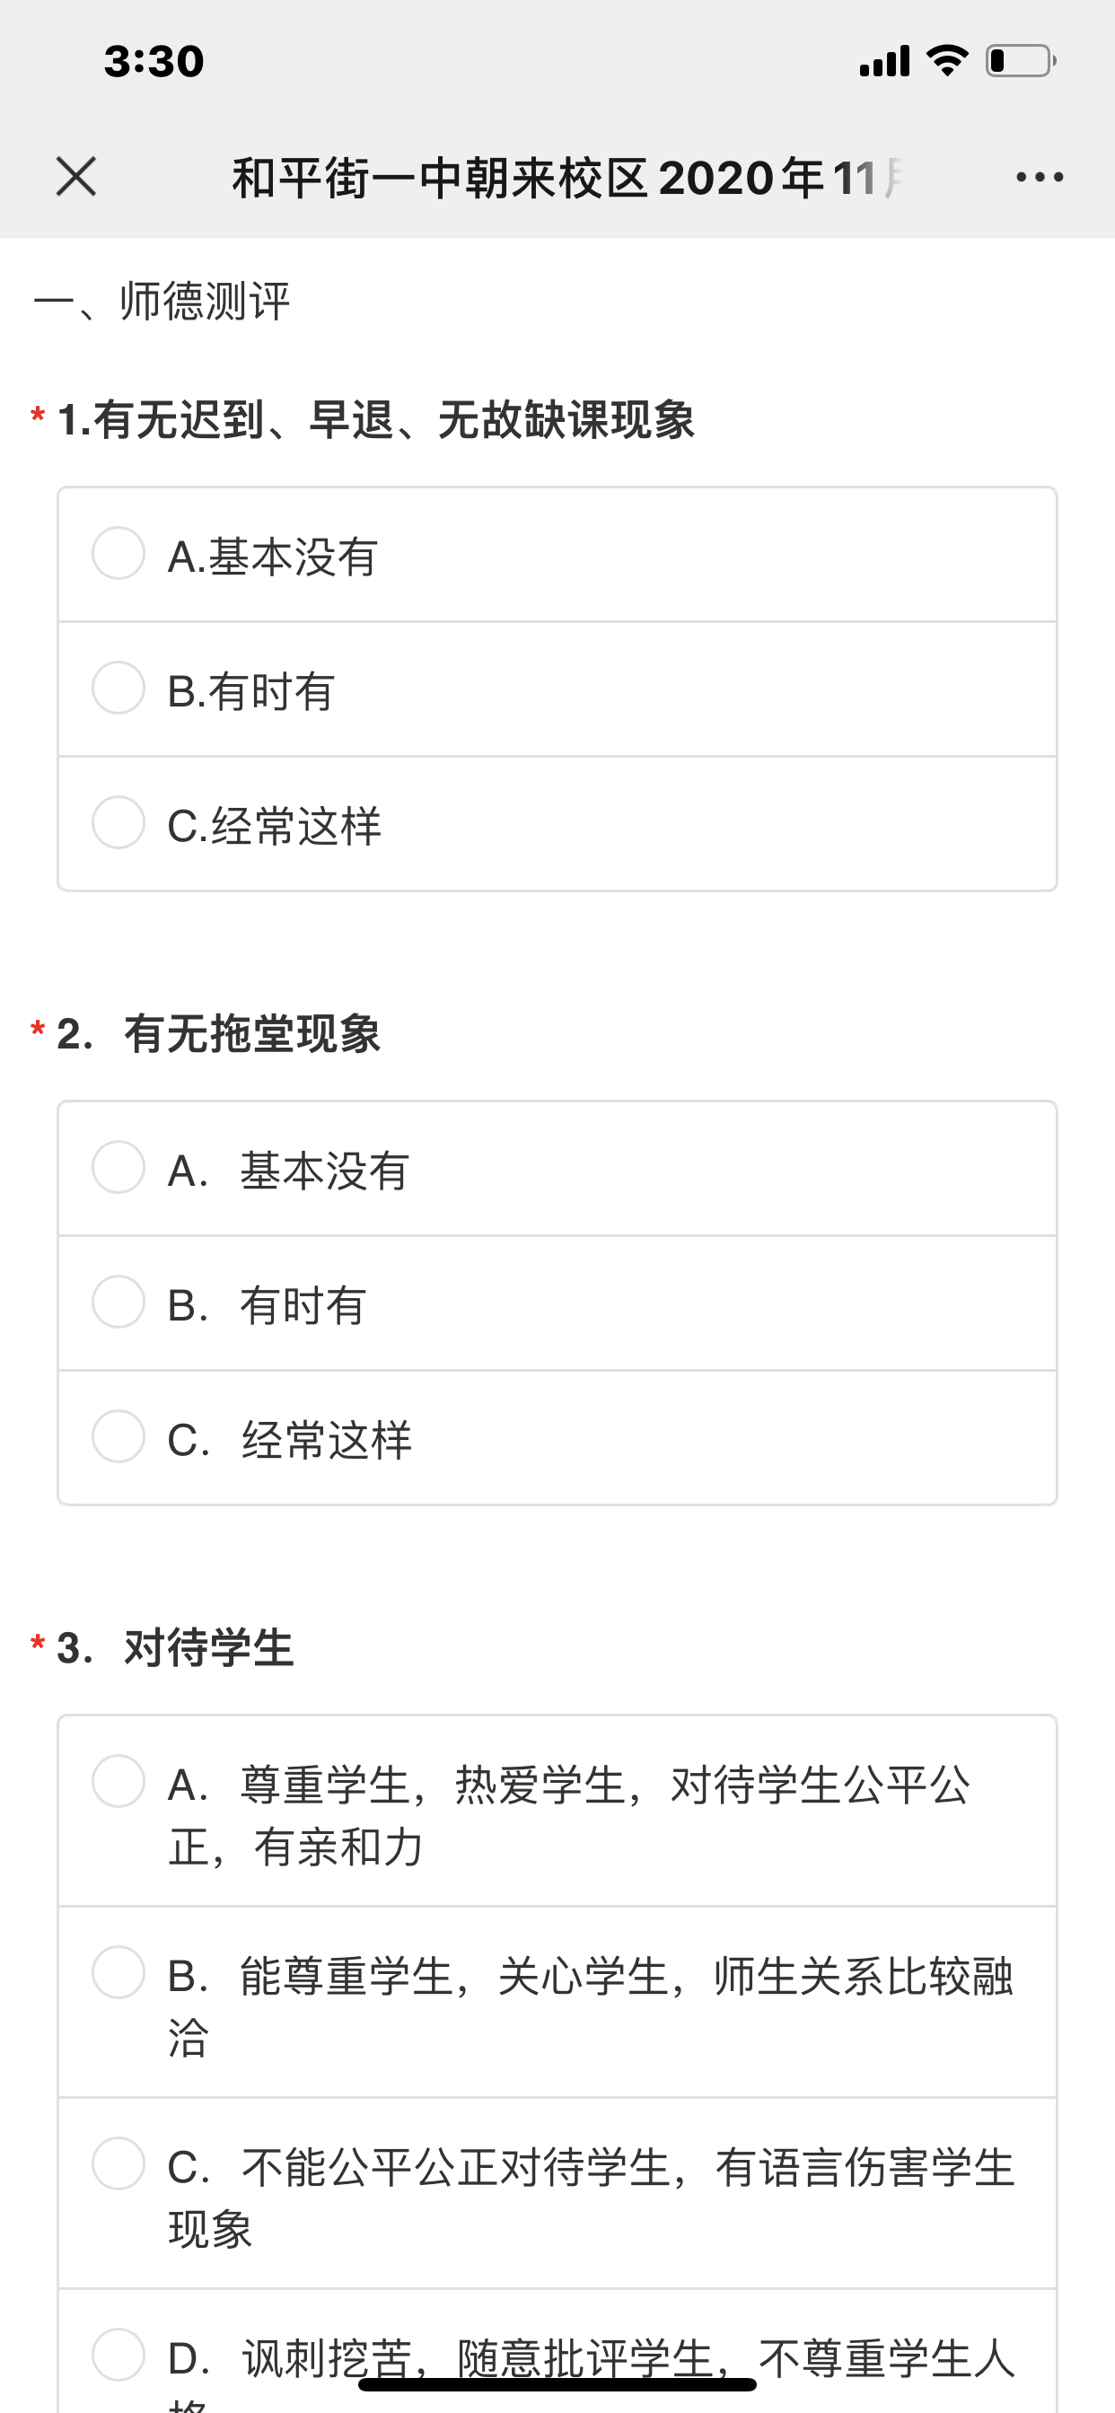Viewport: 1115px width, 2413px height.
Task: Choose option D 讽刺挖苦，随意批评学生
Action: [x=119, y=2355]
